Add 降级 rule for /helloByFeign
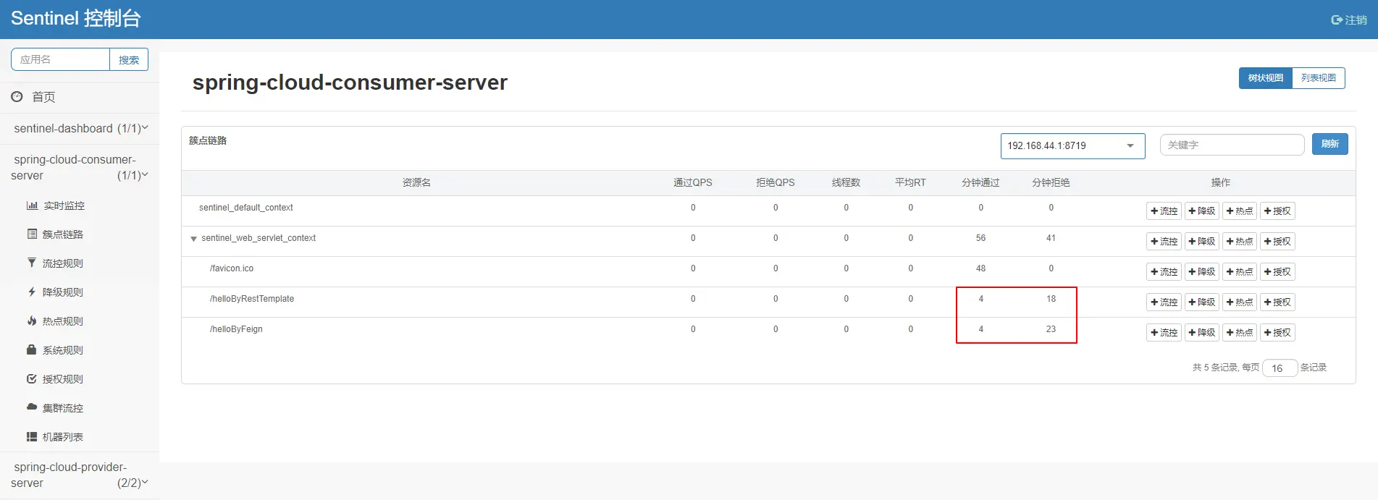 point(1201,333)
